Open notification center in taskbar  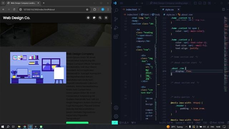tap(224, 126)
